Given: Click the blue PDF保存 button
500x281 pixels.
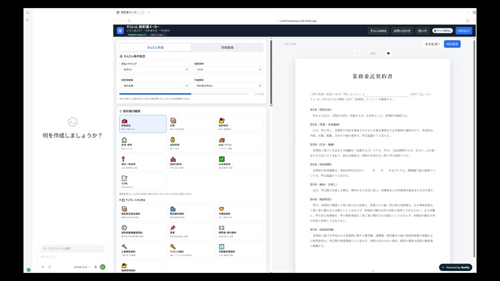Looking at the screenshot, I should click(x=452, y=44).
